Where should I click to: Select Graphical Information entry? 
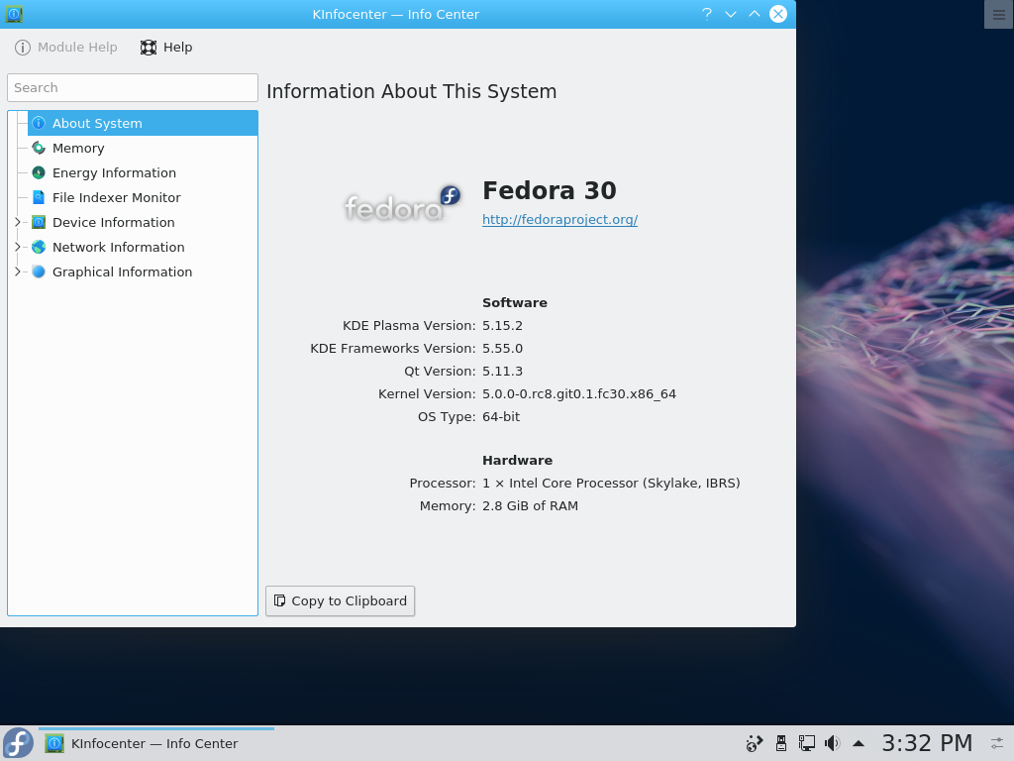[143, 272]
